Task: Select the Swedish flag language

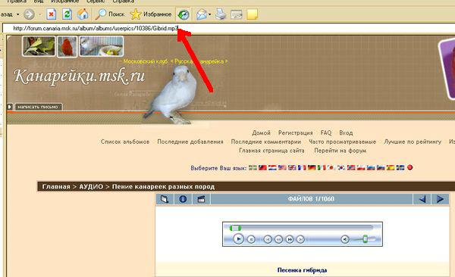Action: [400, 167]
